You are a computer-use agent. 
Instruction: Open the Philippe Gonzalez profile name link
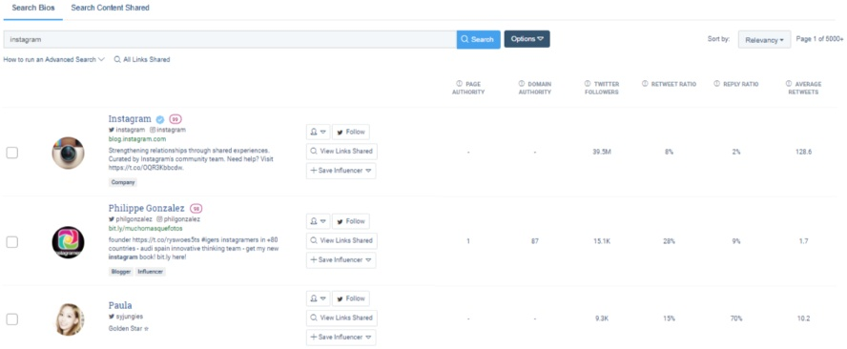(146, 208)
